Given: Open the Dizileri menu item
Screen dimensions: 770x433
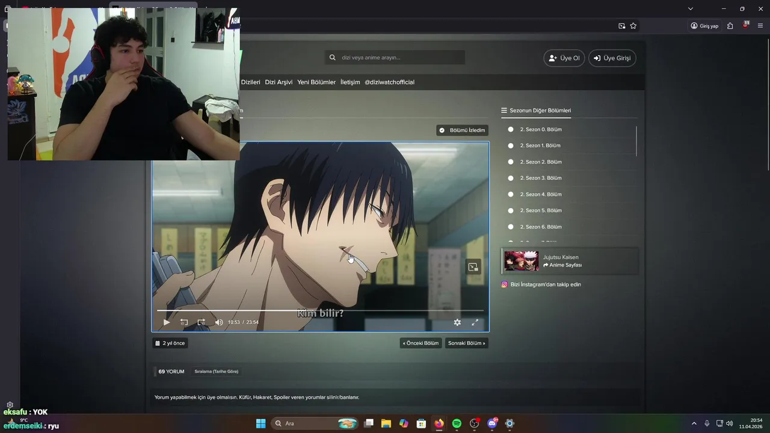Looking at the screenshot, I should tap(251, 82).
